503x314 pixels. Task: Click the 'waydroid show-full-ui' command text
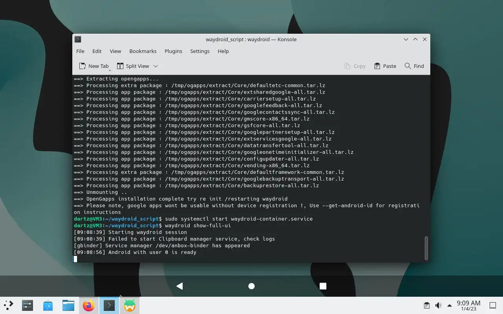click(198, 226)
